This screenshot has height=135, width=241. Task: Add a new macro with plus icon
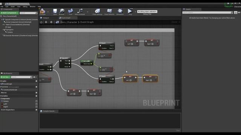tap(36, 93)
